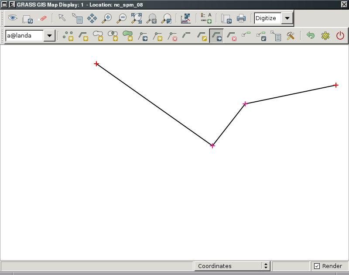Select the Delete feature tool
The image size is (349, 275).
point(232,36)
